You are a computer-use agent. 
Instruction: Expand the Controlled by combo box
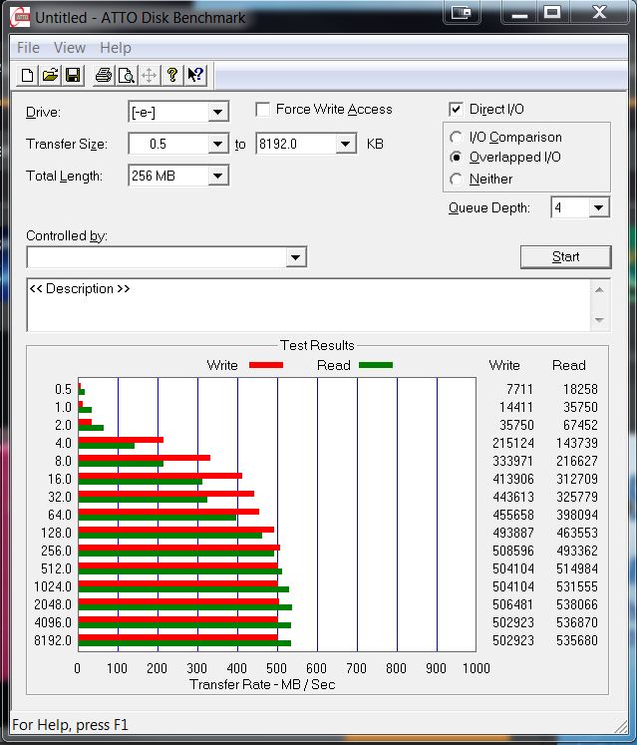point(295,258)
